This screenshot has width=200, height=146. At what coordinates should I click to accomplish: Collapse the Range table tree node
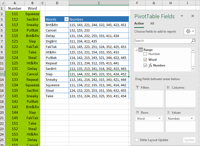point(136,50)
